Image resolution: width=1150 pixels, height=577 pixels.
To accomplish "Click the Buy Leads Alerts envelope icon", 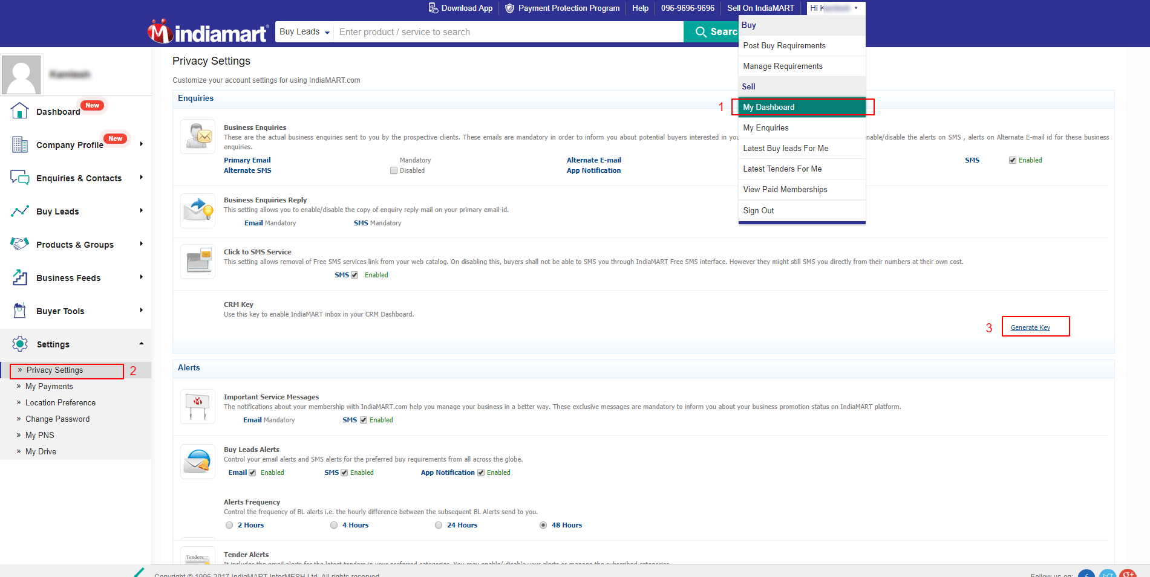I will [x=198, y=461].
